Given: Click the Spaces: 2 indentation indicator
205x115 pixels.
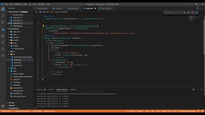Looking at the screenshot, I should pyautogui.click(x=140, y=111).
